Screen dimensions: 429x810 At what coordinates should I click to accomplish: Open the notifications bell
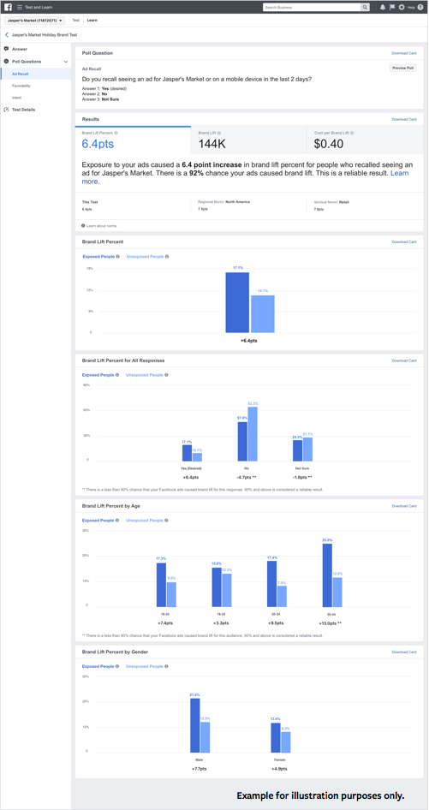coord(383,7)
